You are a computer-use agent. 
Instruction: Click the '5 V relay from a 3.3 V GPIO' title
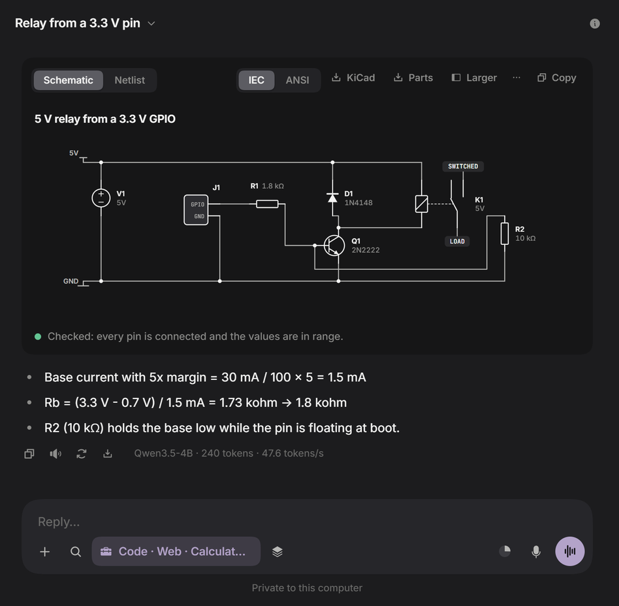coord(105,119)
